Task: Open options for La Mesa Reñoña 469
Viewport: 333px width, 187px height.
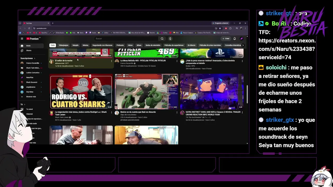Action: point(177,61)
